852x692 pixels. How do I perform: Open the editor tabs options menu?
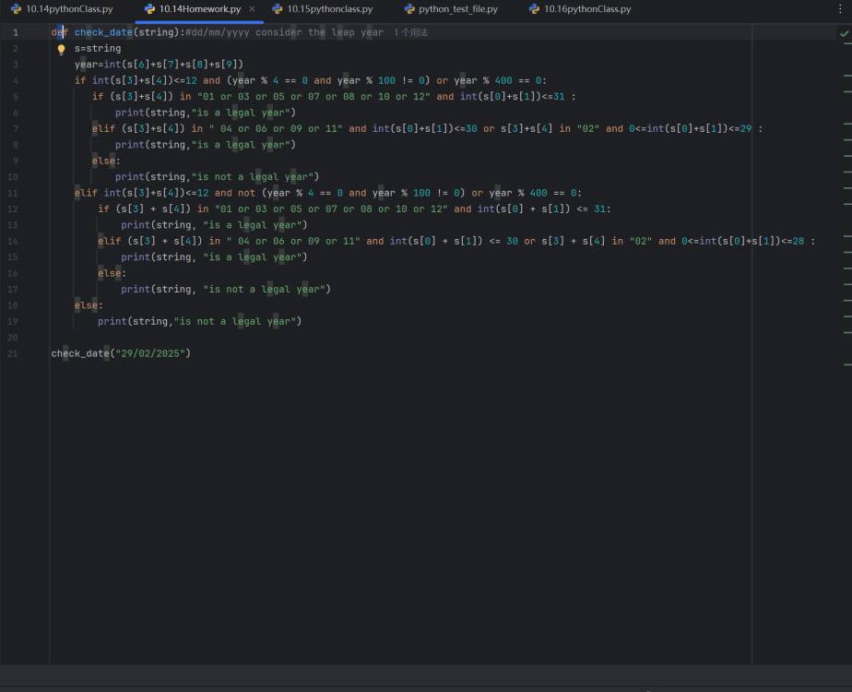839,9
